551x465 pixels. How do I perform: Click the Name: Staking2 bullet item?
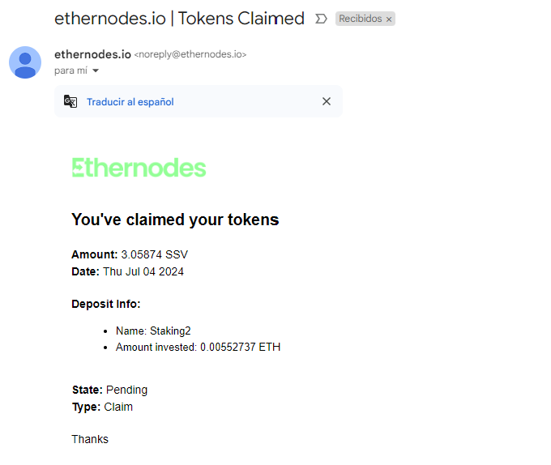(x=153, y=331)
